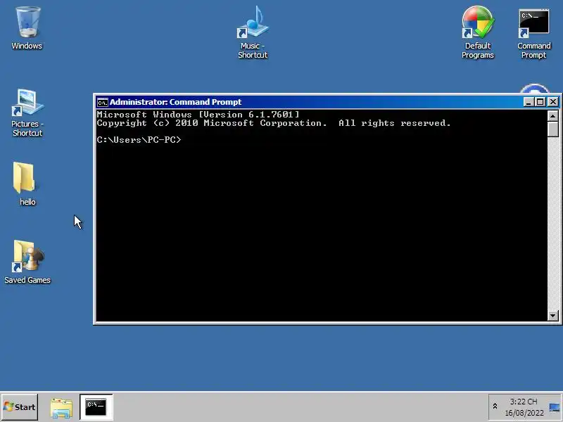Click the Administrator: Command Prompt title text
The width and height of the screenshot is (563, 422).
[x=175, y=102]
